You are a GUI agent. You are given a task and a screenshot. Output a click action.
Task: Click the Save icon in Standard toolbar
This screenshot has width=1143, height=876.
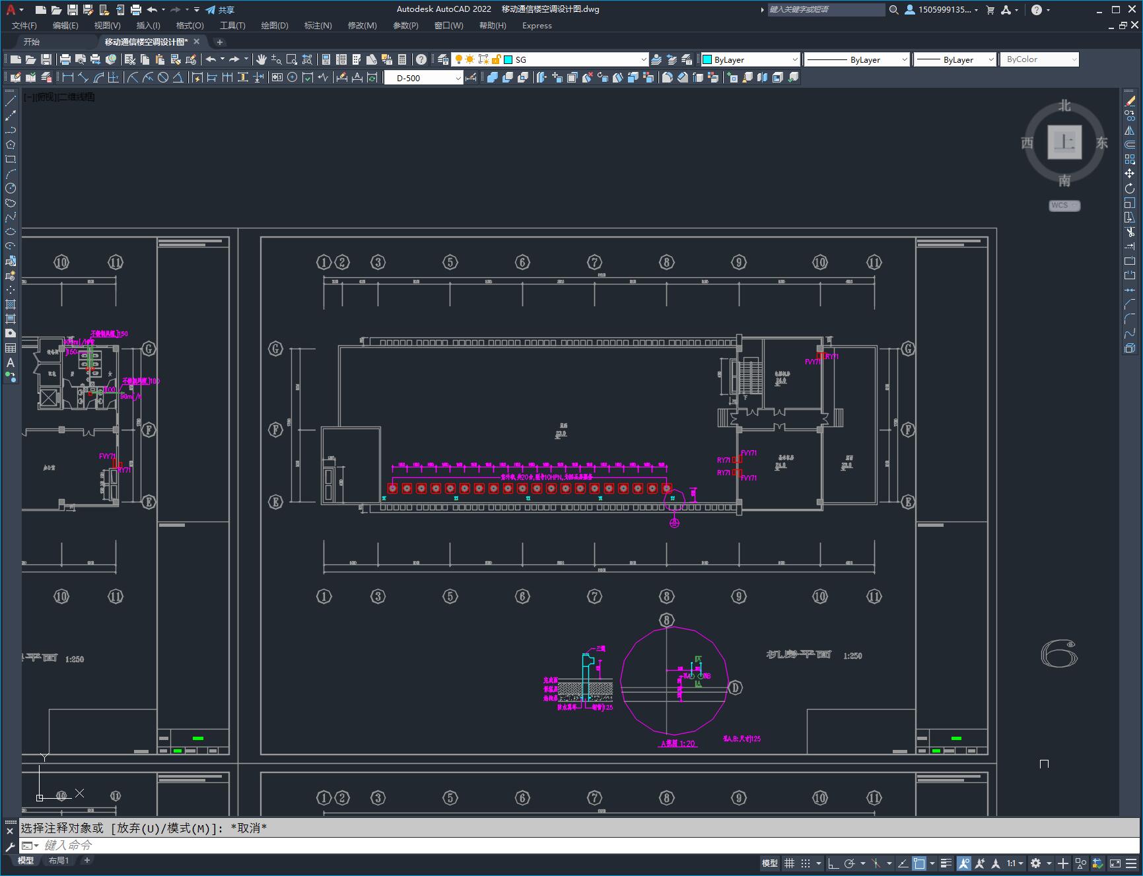click(46, 59)
